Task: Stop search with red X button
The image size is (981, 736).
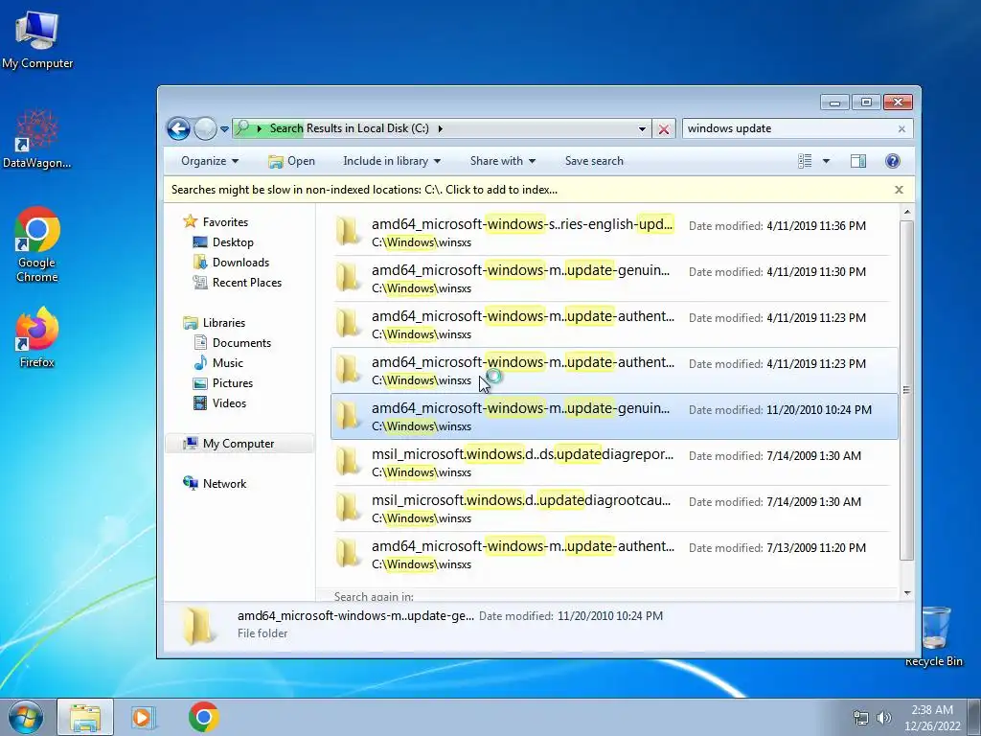Action: coord(664,129)
